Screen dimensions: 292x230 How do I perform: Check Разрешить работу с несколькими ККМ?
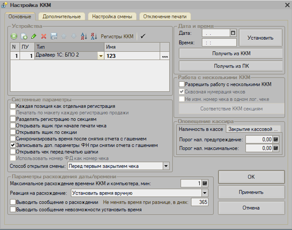coord(181,84)
